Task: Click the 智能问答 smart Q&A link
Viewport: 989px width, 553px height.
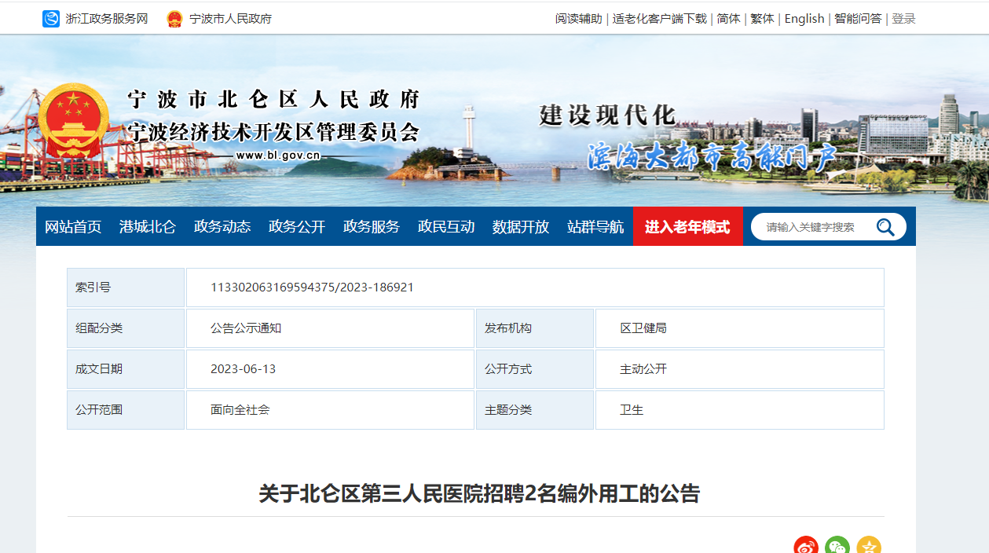Action: pos(858,19)
